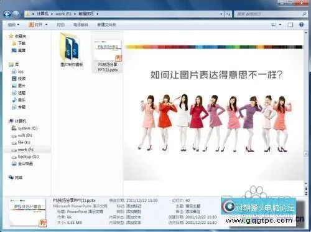Click the 打印 toolbar command

61,25
